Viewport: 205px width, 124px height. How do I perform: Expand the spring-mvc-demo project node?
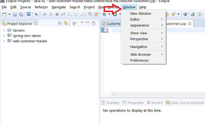point(4,36)
